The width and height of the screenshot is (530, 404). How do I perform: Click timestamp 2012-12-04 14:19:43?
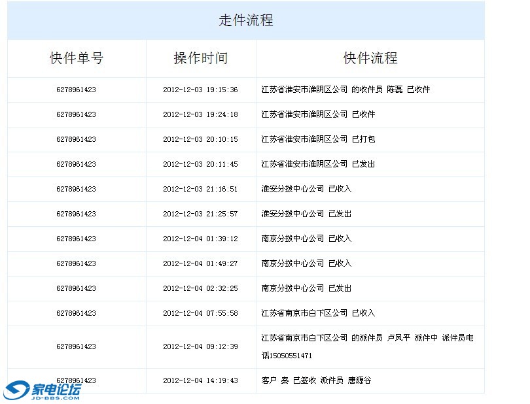click(x=200, y=380)
